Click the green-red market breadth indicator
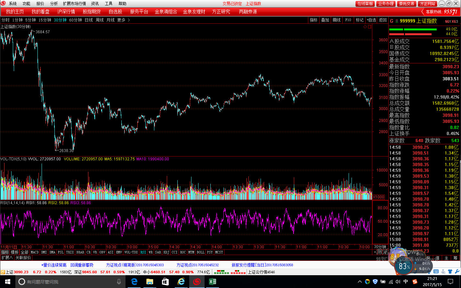The width and height of the screenshot is (461, 288). pyautogui.click(x=230, y=272)
